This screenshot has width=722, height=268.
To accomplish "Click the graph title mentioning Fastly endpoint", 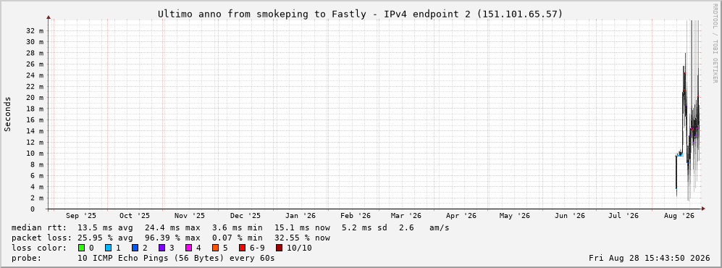I will pyautogui.click(x=360, y=14).
